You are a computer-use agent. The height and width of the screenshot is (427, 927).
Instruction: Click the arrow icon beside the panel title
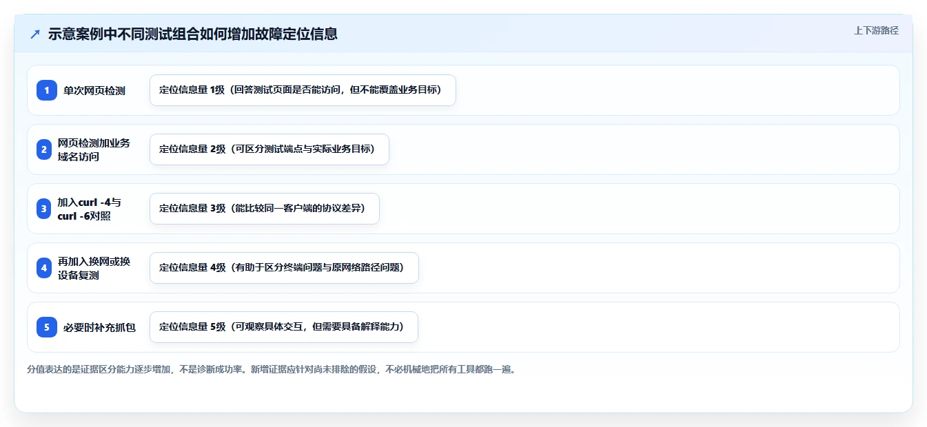click(35, 34)
